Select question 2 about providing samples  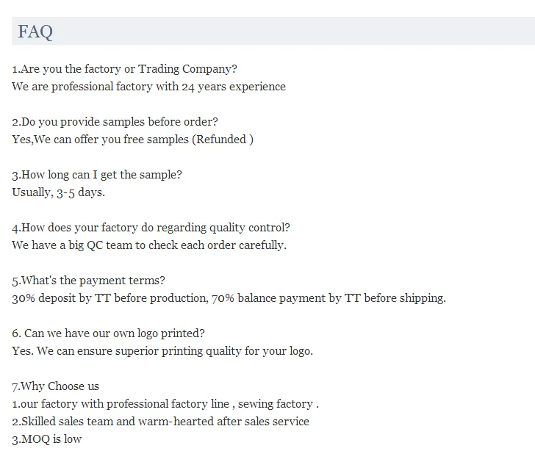click(115, 121)
